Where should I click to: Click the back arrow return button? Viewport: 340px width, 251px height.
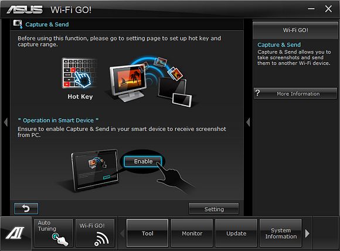click(x=26, y=208)
